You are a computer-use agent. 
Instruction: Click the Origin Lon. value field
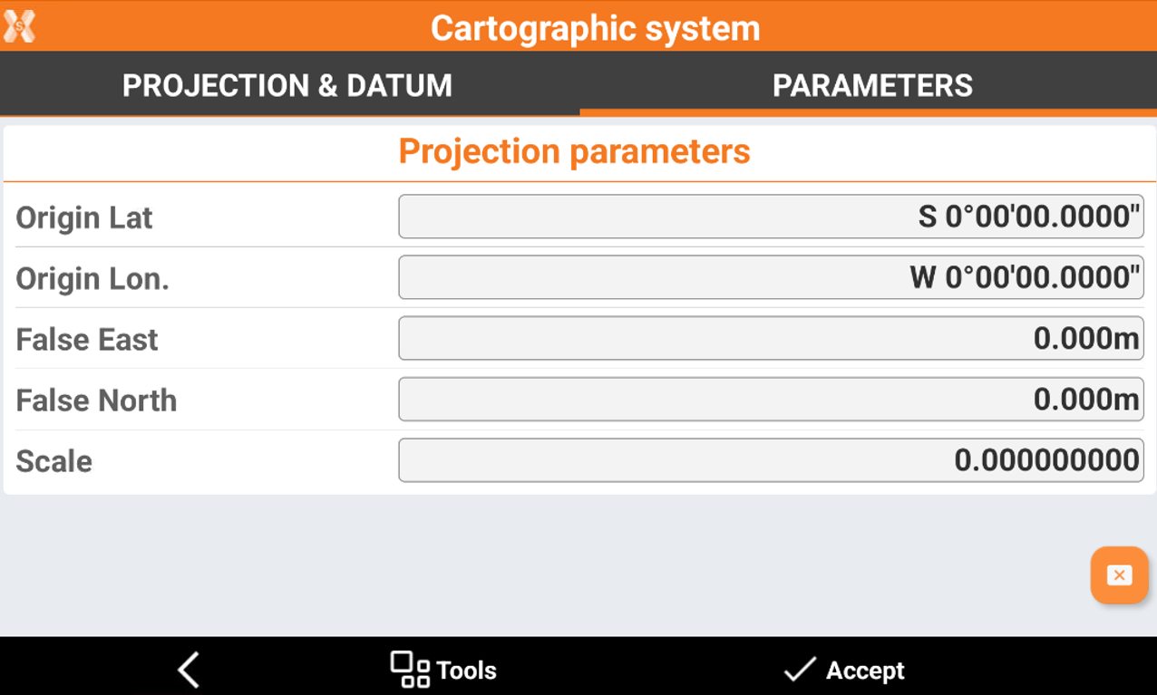coord(771,277)
